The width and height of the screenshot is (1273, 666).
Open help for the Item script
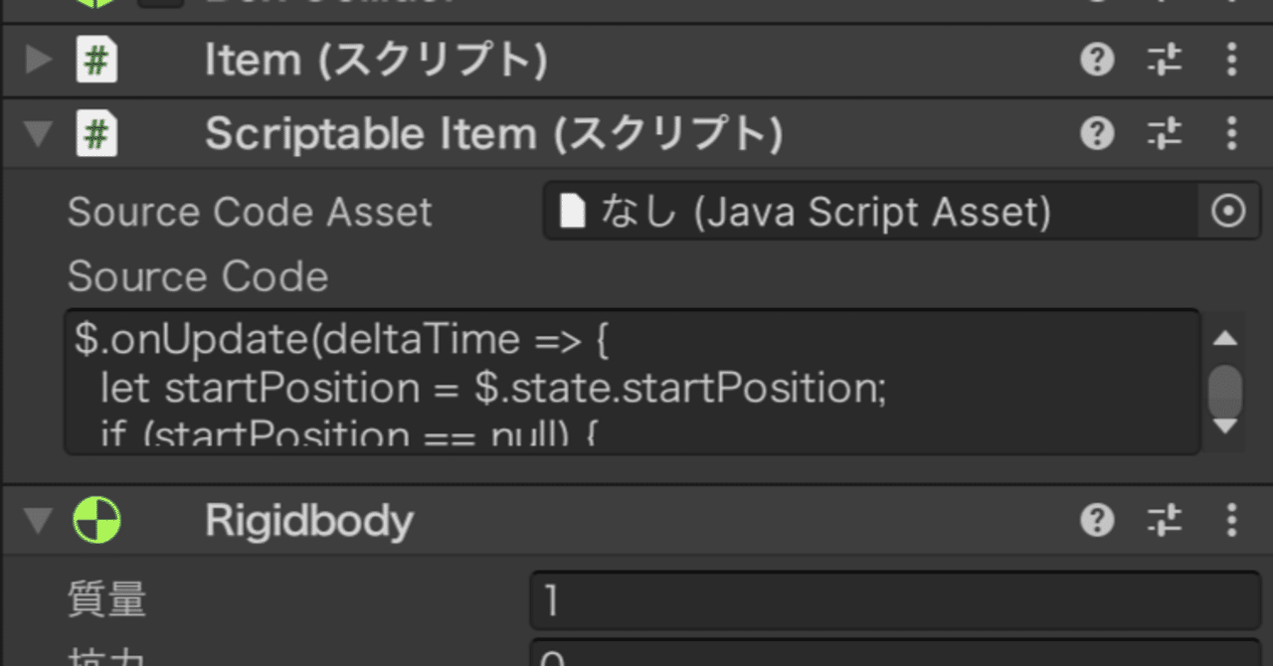pos(1096,61)
